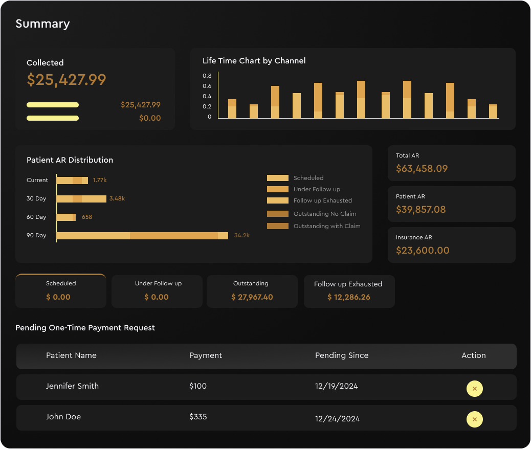Click the Patient AR amount link
Screen dimensions: 531x449
tap(421, 209)
